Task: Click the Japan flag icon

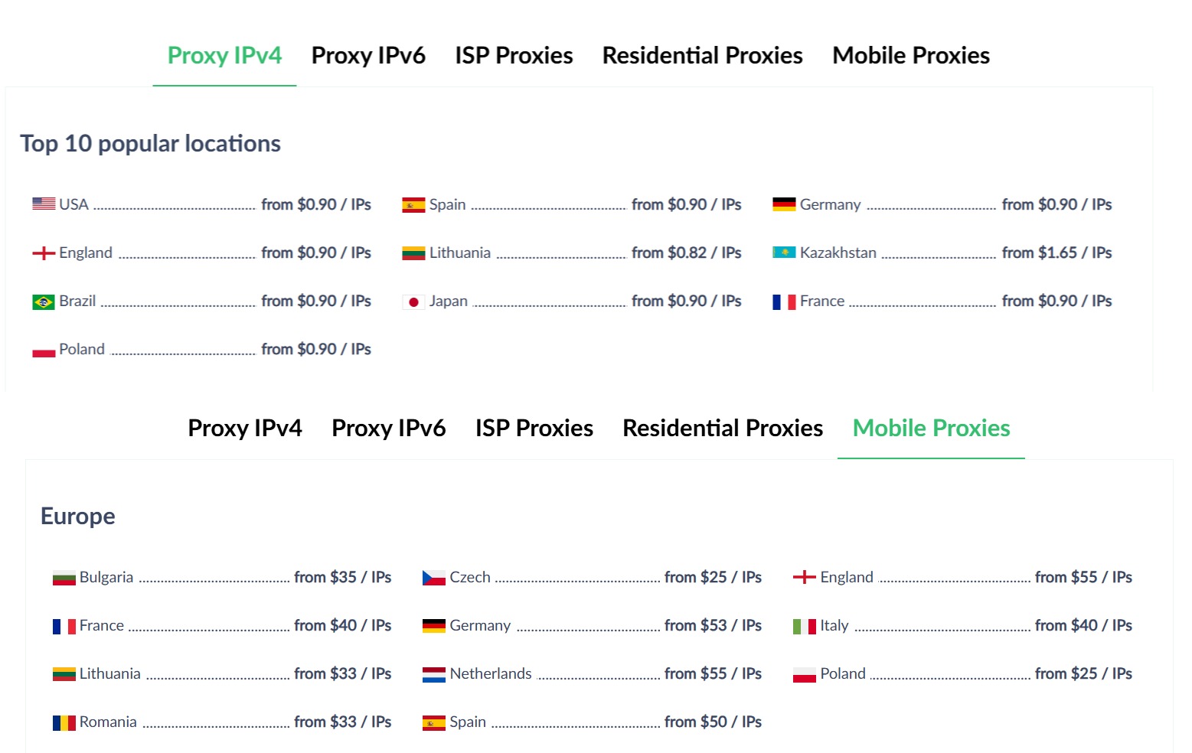Action: click(x=413, y=302)
